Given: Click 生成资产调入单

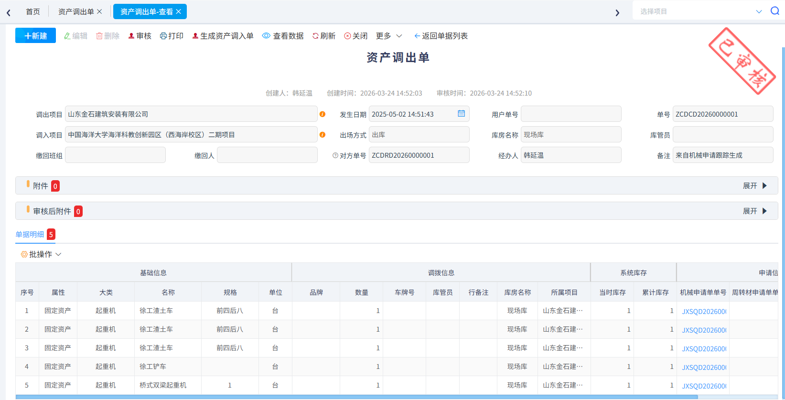Looking at the screenshot, I should 223,36.
